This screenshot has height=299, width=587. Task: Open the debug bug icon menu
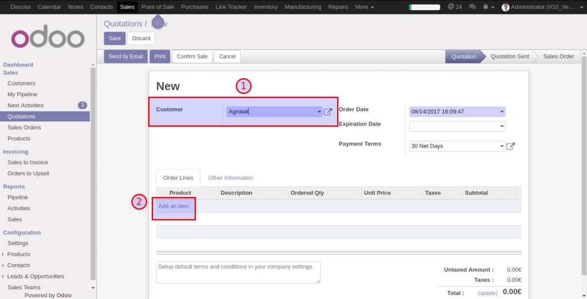tap(487, 7)
